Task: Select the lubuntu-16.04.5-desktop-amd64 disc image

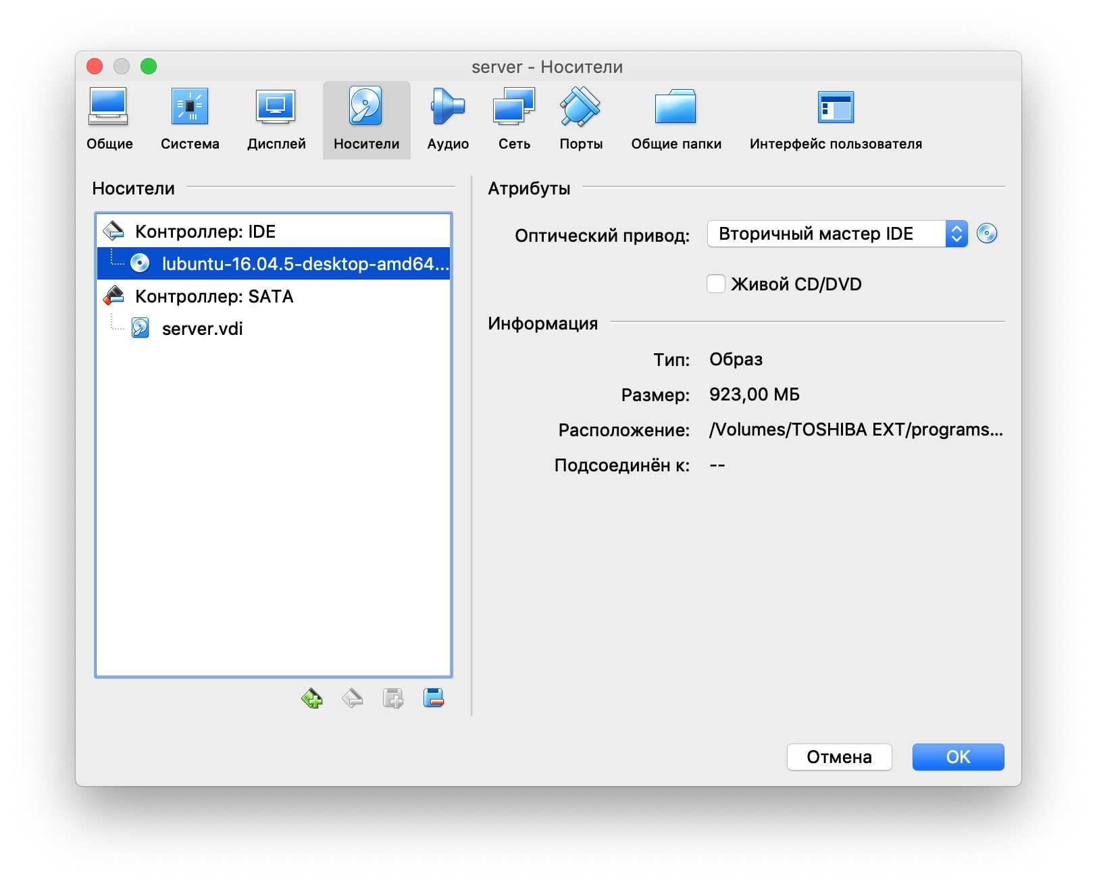Action: (x=304, y=263)
